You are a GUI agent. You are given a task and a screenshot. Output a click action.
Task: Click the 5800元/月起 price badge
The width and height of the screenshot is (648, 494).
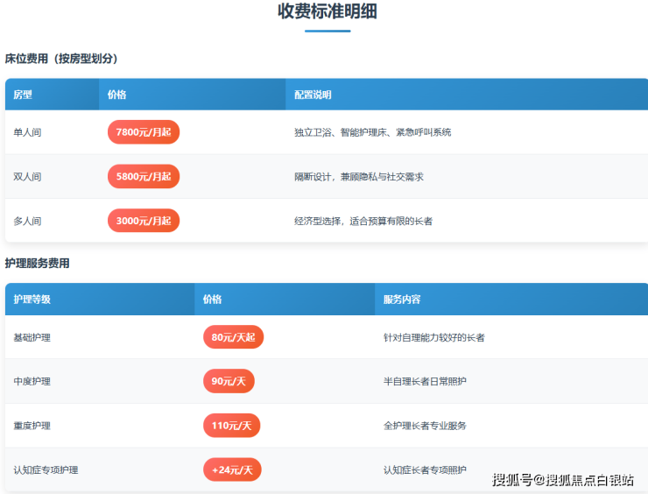click(x=143, y=176)
